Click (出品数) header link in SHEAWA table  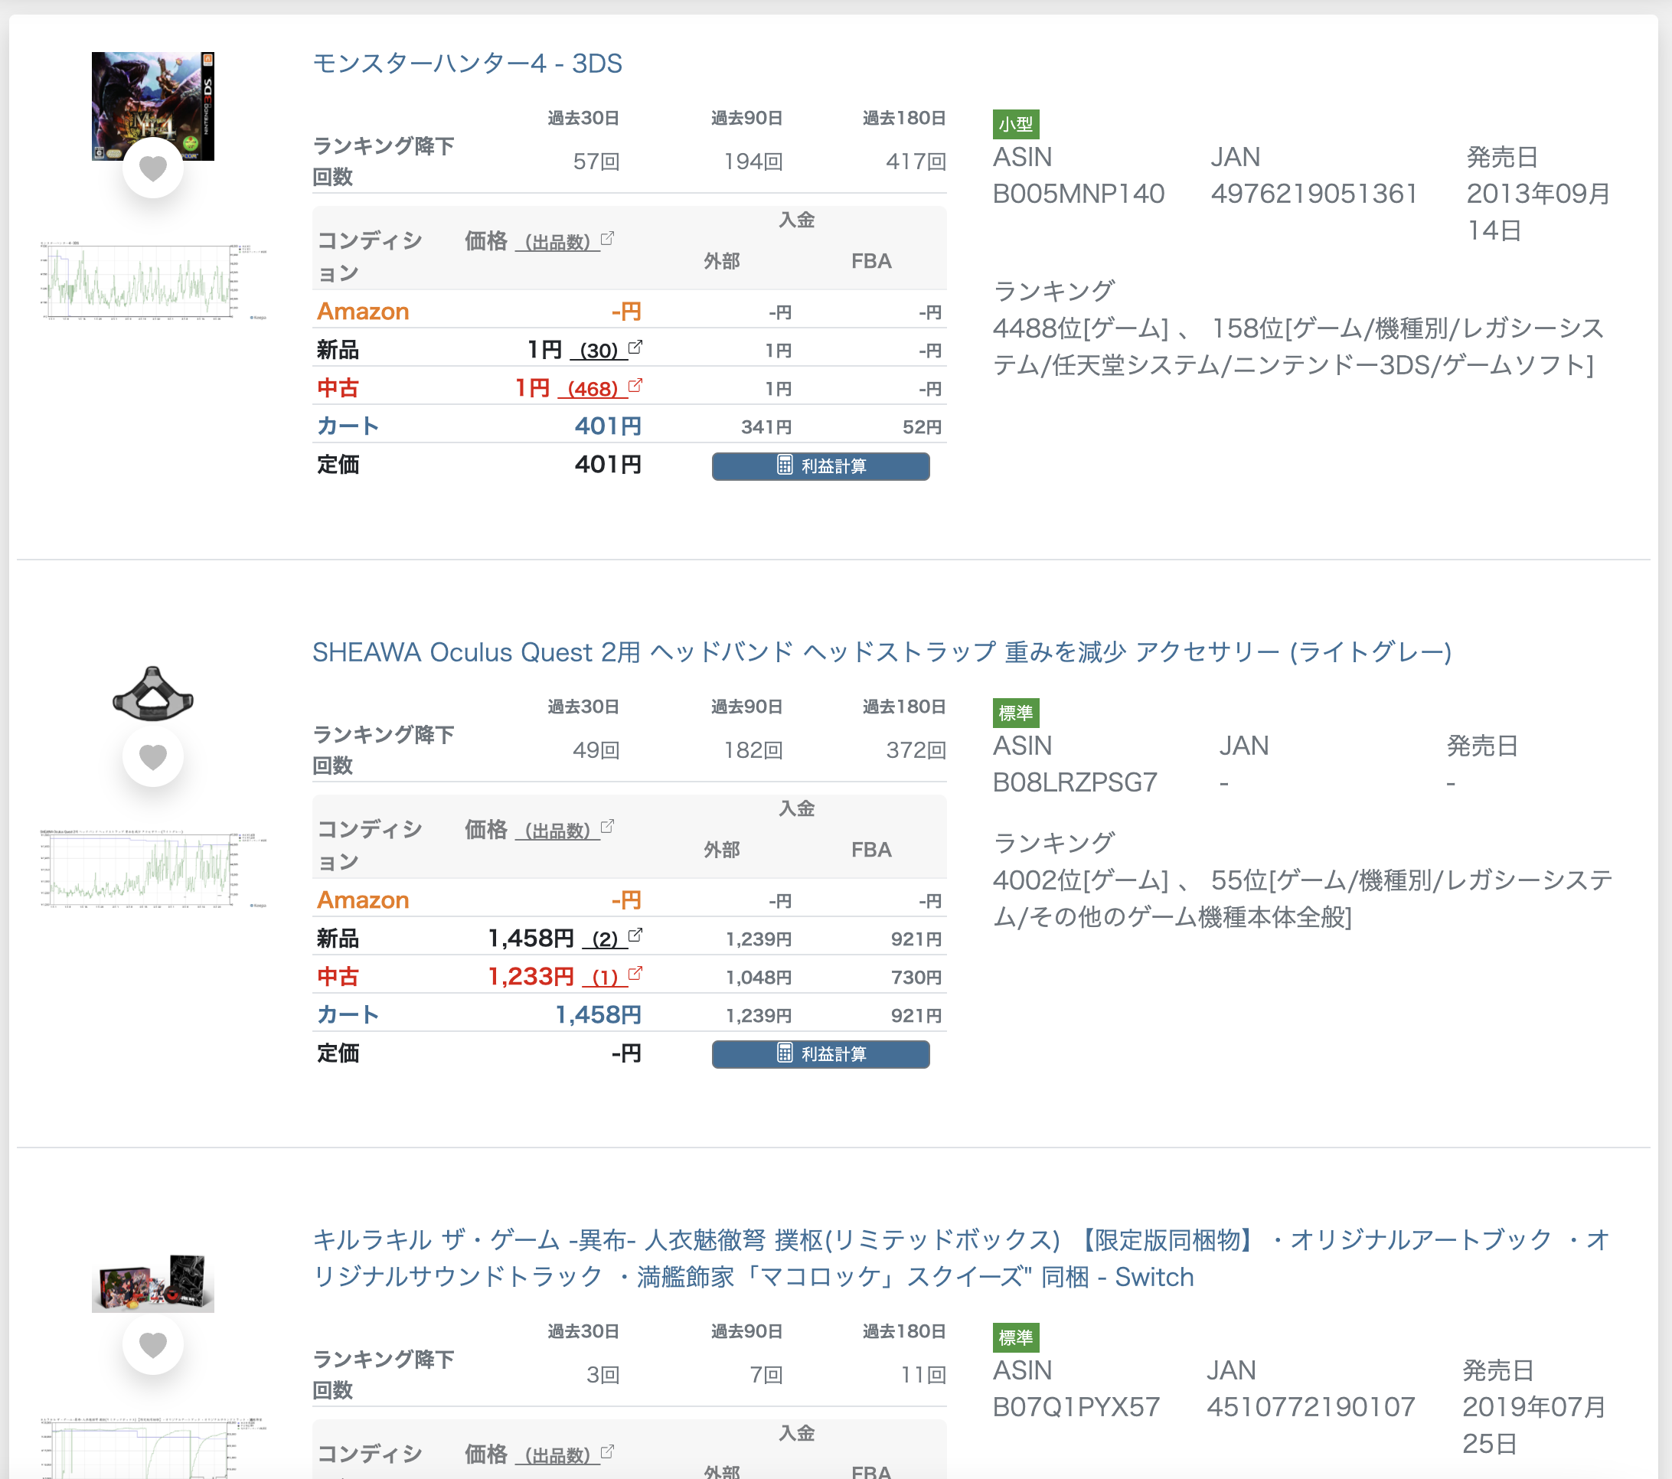[557, 831]
